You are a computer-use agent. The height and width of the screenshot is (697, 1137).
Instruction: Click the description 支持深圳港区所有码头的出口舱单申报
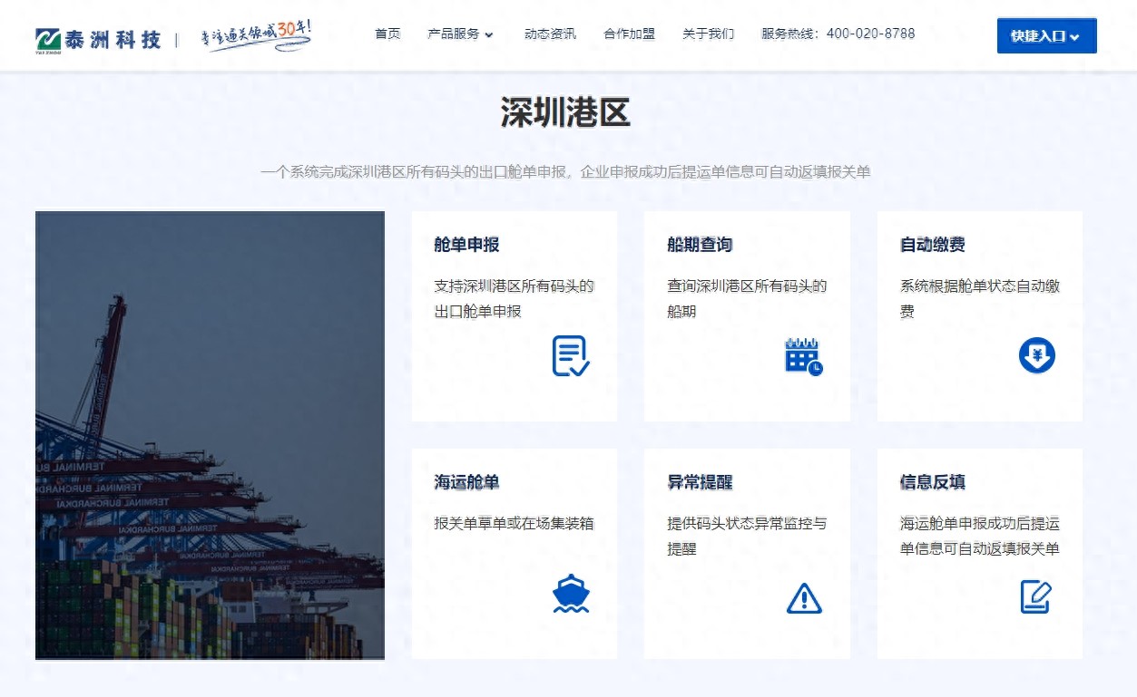coord(514,298)
